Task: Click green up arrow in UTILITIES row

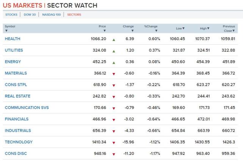Action: 114,51
